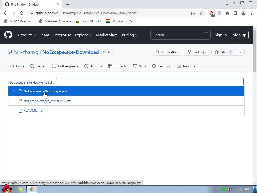Click the browser forward arrow
The height and width of the screenshot is (193, 257).
coord(14,13)
